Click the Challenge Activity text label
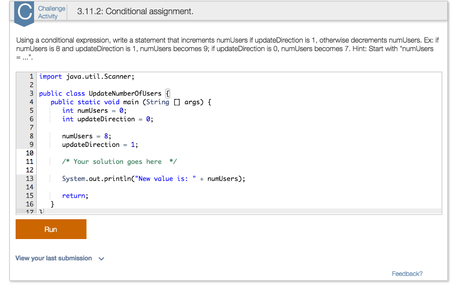 coord(51,11)
